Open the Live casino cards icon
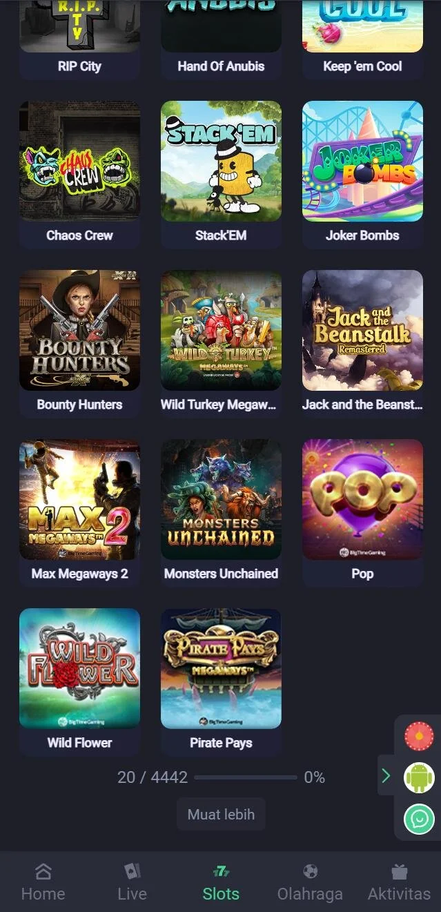441x912 pixels. coord(132,871)
